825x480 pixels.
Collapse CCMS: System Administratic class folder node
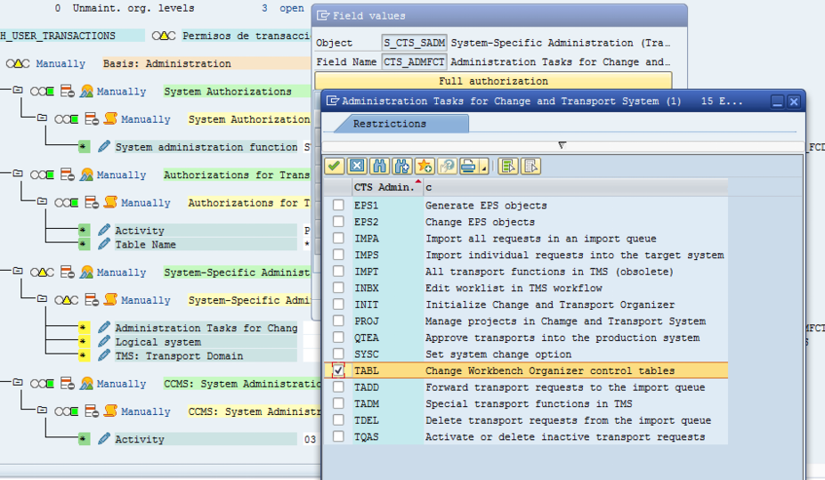point(18,383)
